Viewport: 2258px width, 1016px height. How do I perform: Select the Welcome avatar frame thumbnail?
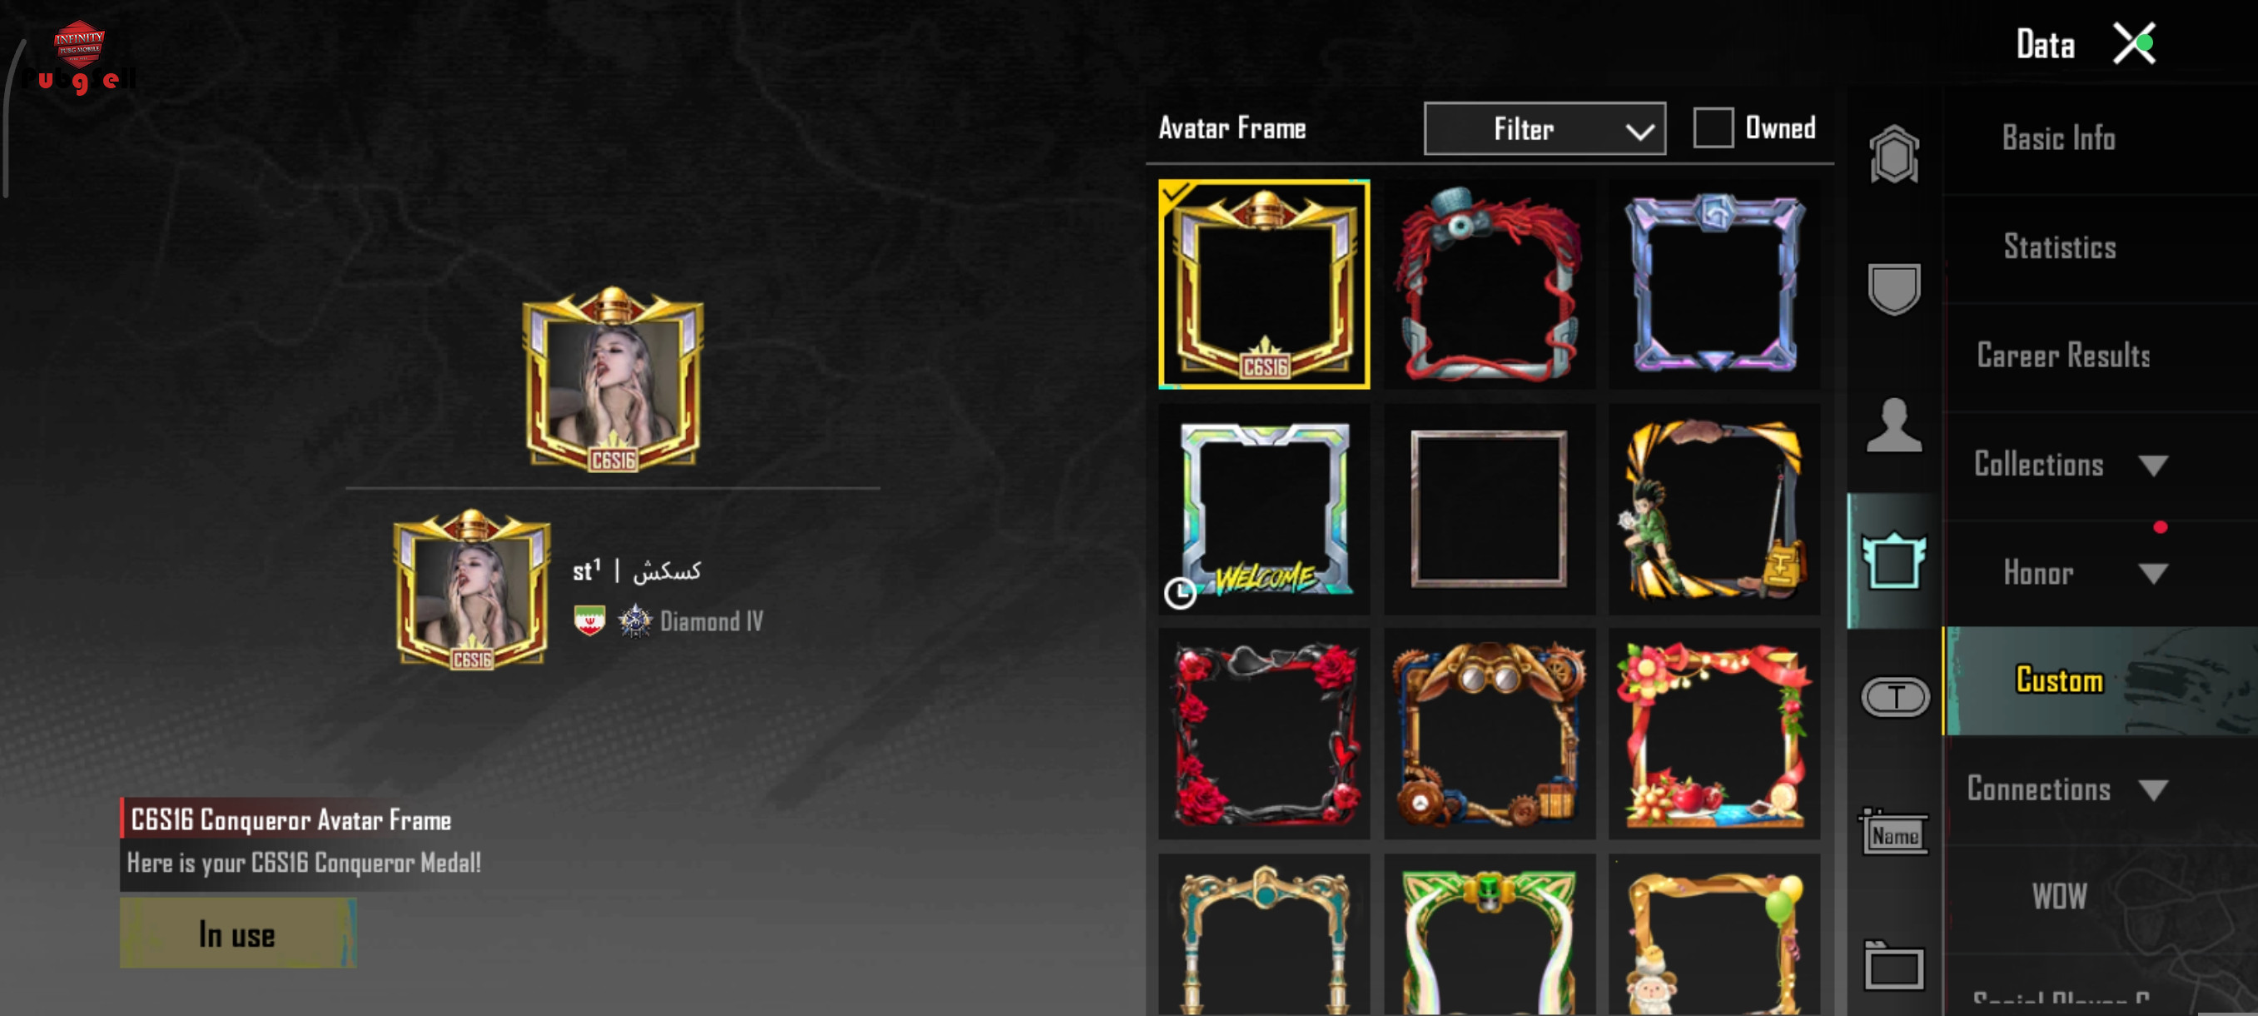pyautogui.click(x=1264, y=510)
